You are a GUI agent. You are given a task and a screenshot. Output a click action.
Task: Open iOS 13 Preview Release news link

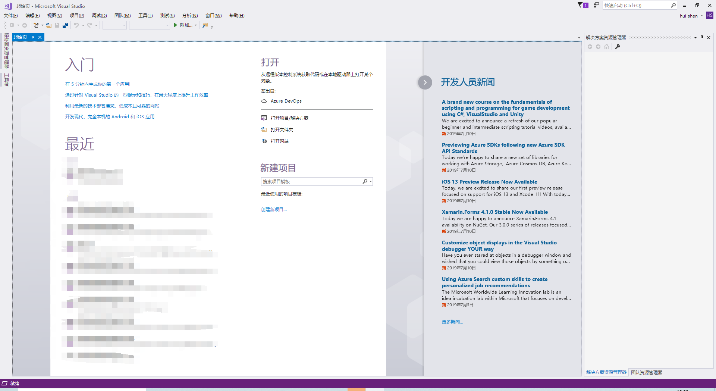[490, 182]
